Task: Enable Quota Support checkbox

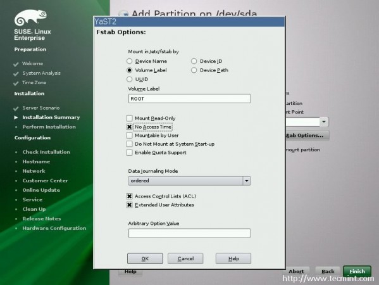Action: [130, 153]
